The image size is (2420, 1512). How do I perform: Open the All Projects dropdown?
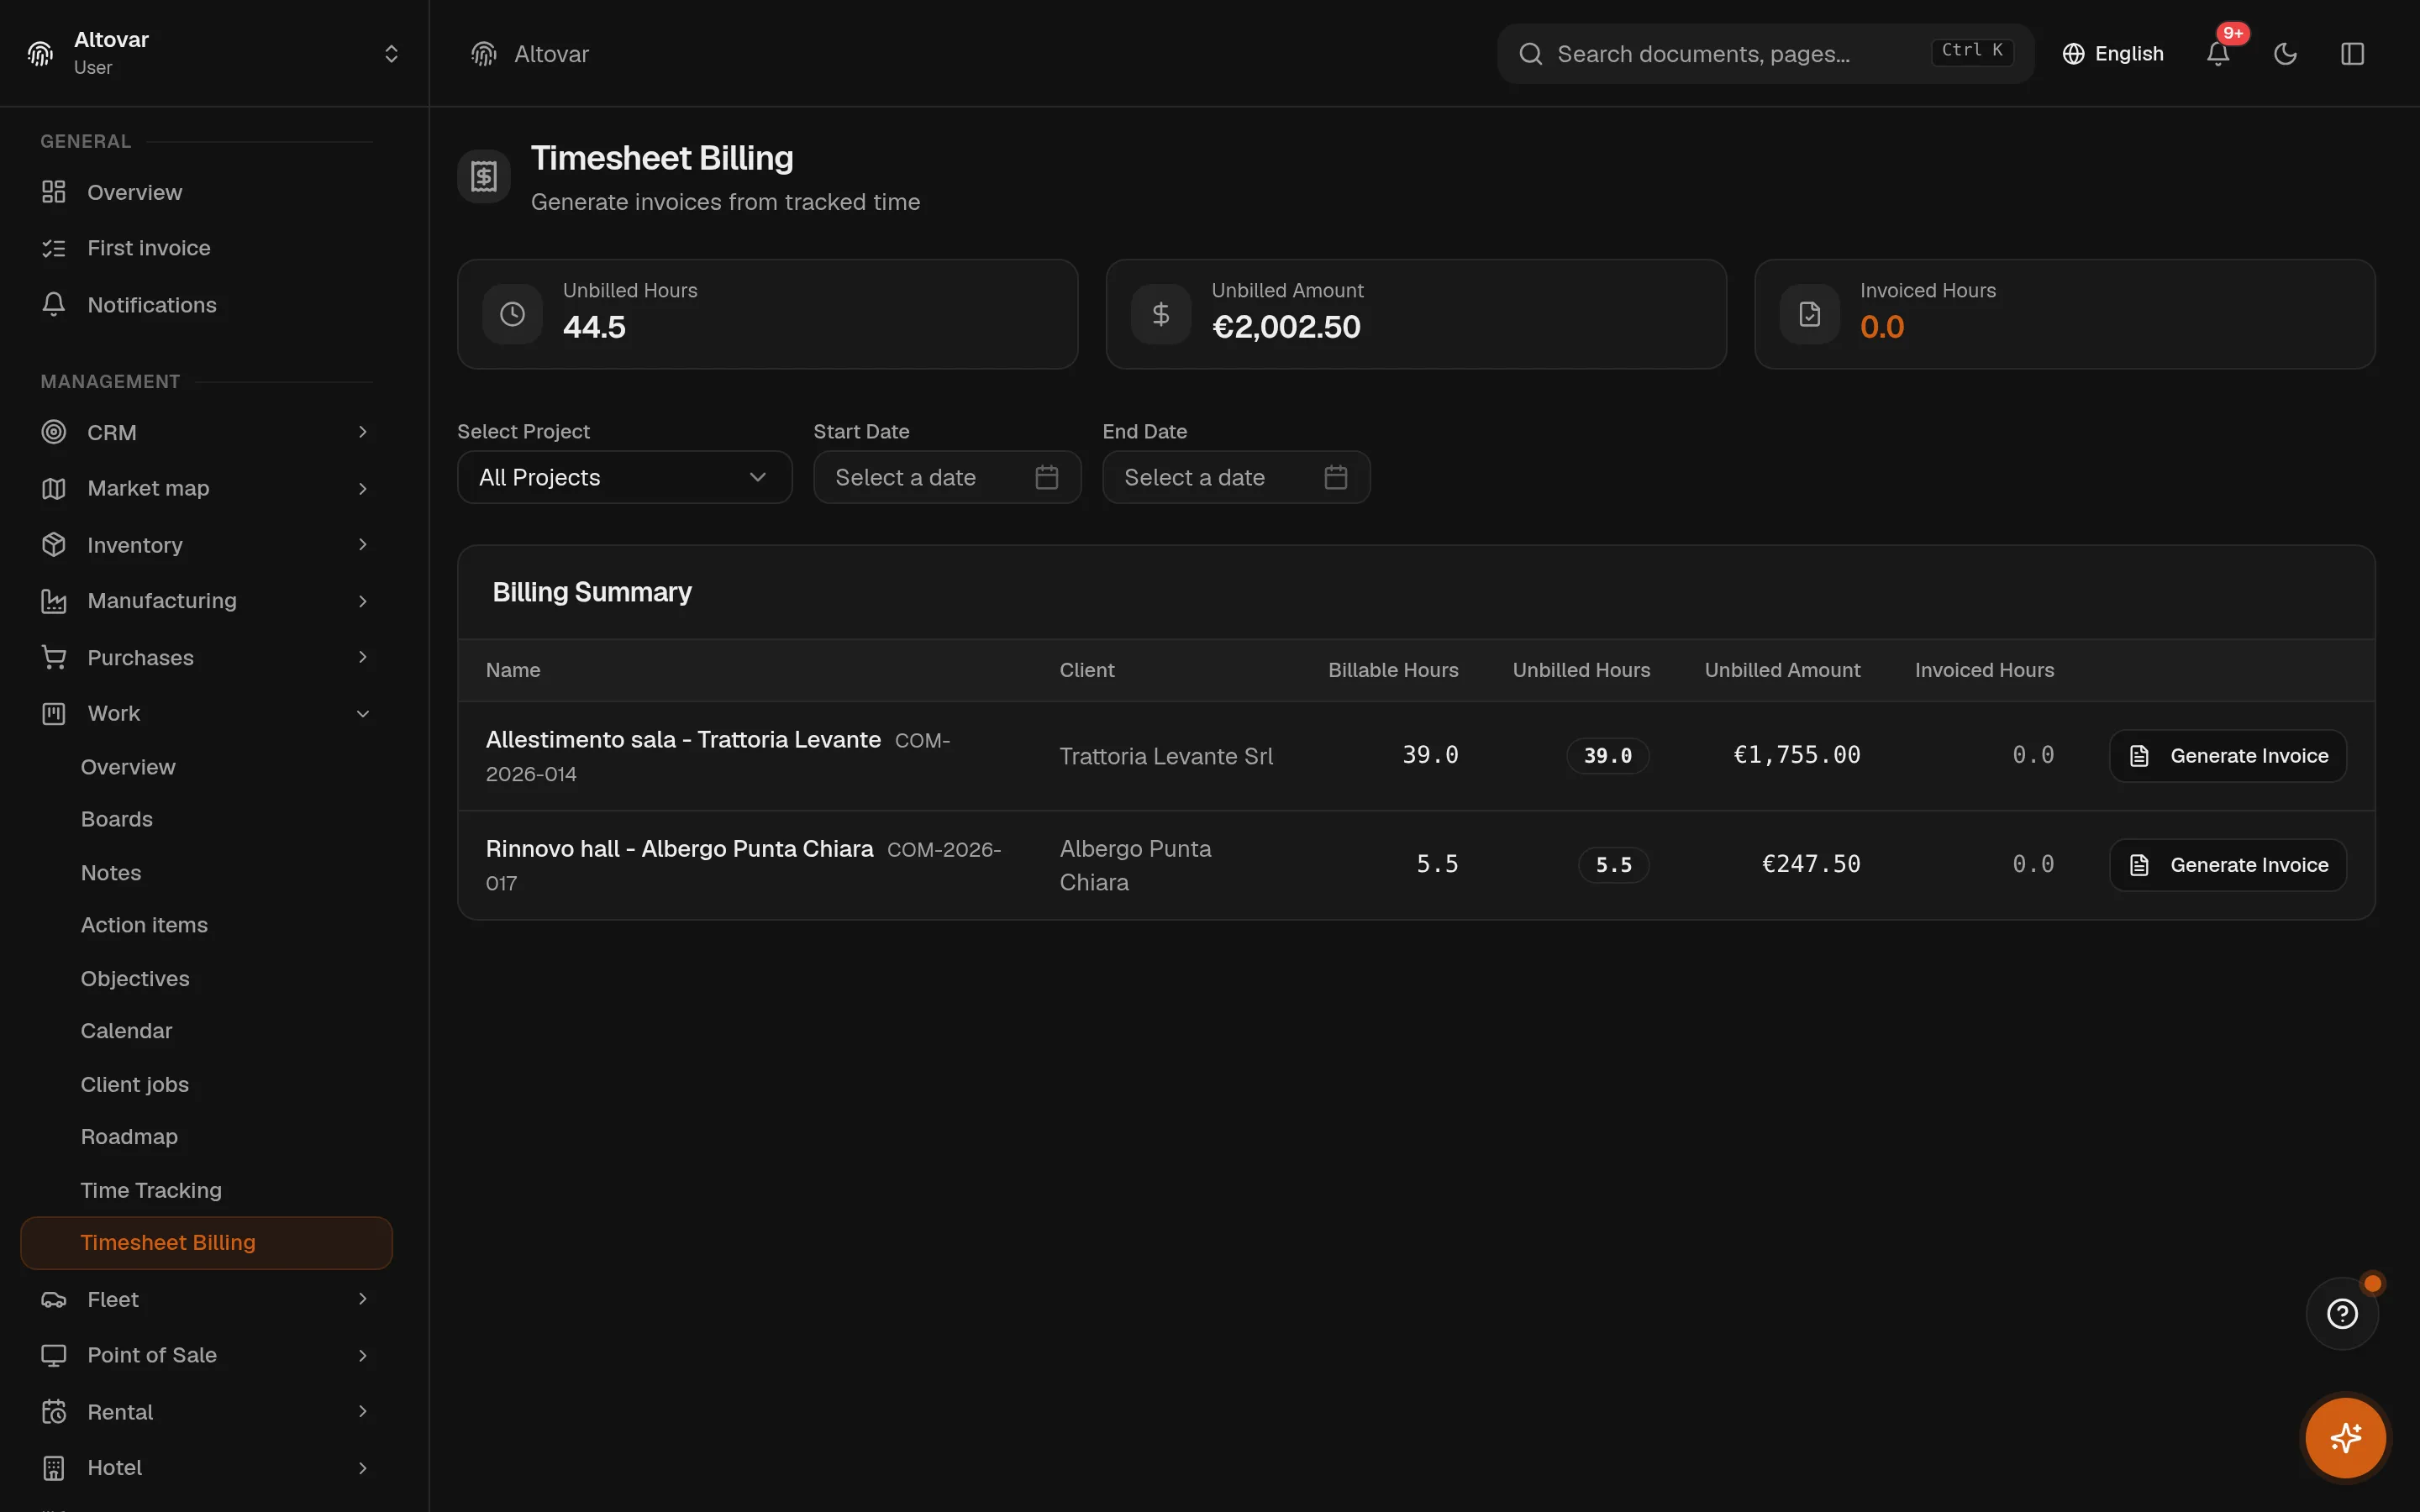pos(625,477)
